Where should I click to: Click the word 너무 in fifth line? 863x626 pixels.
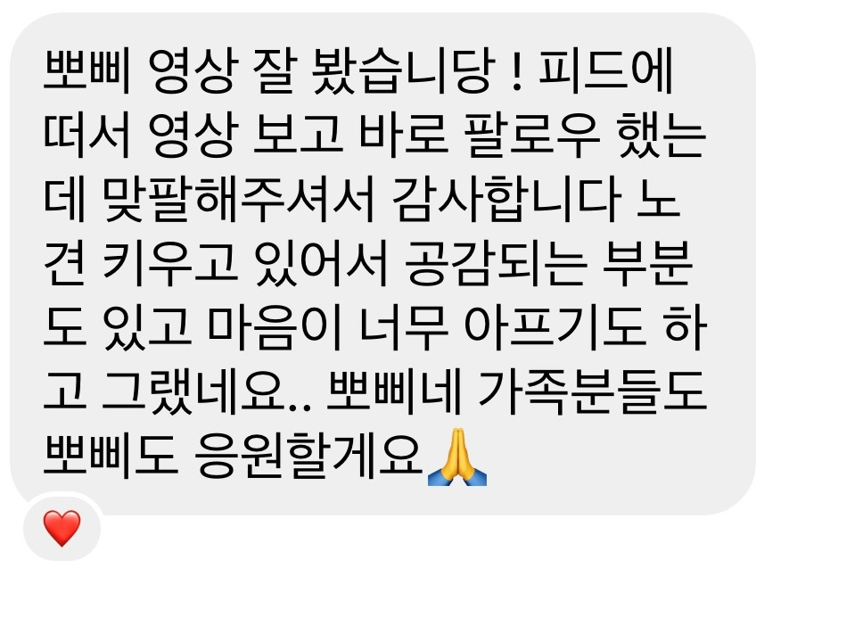[x=404, y=328]
